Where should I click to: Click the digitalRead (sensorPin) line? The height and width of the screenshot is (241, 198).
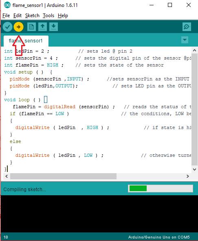64,107
